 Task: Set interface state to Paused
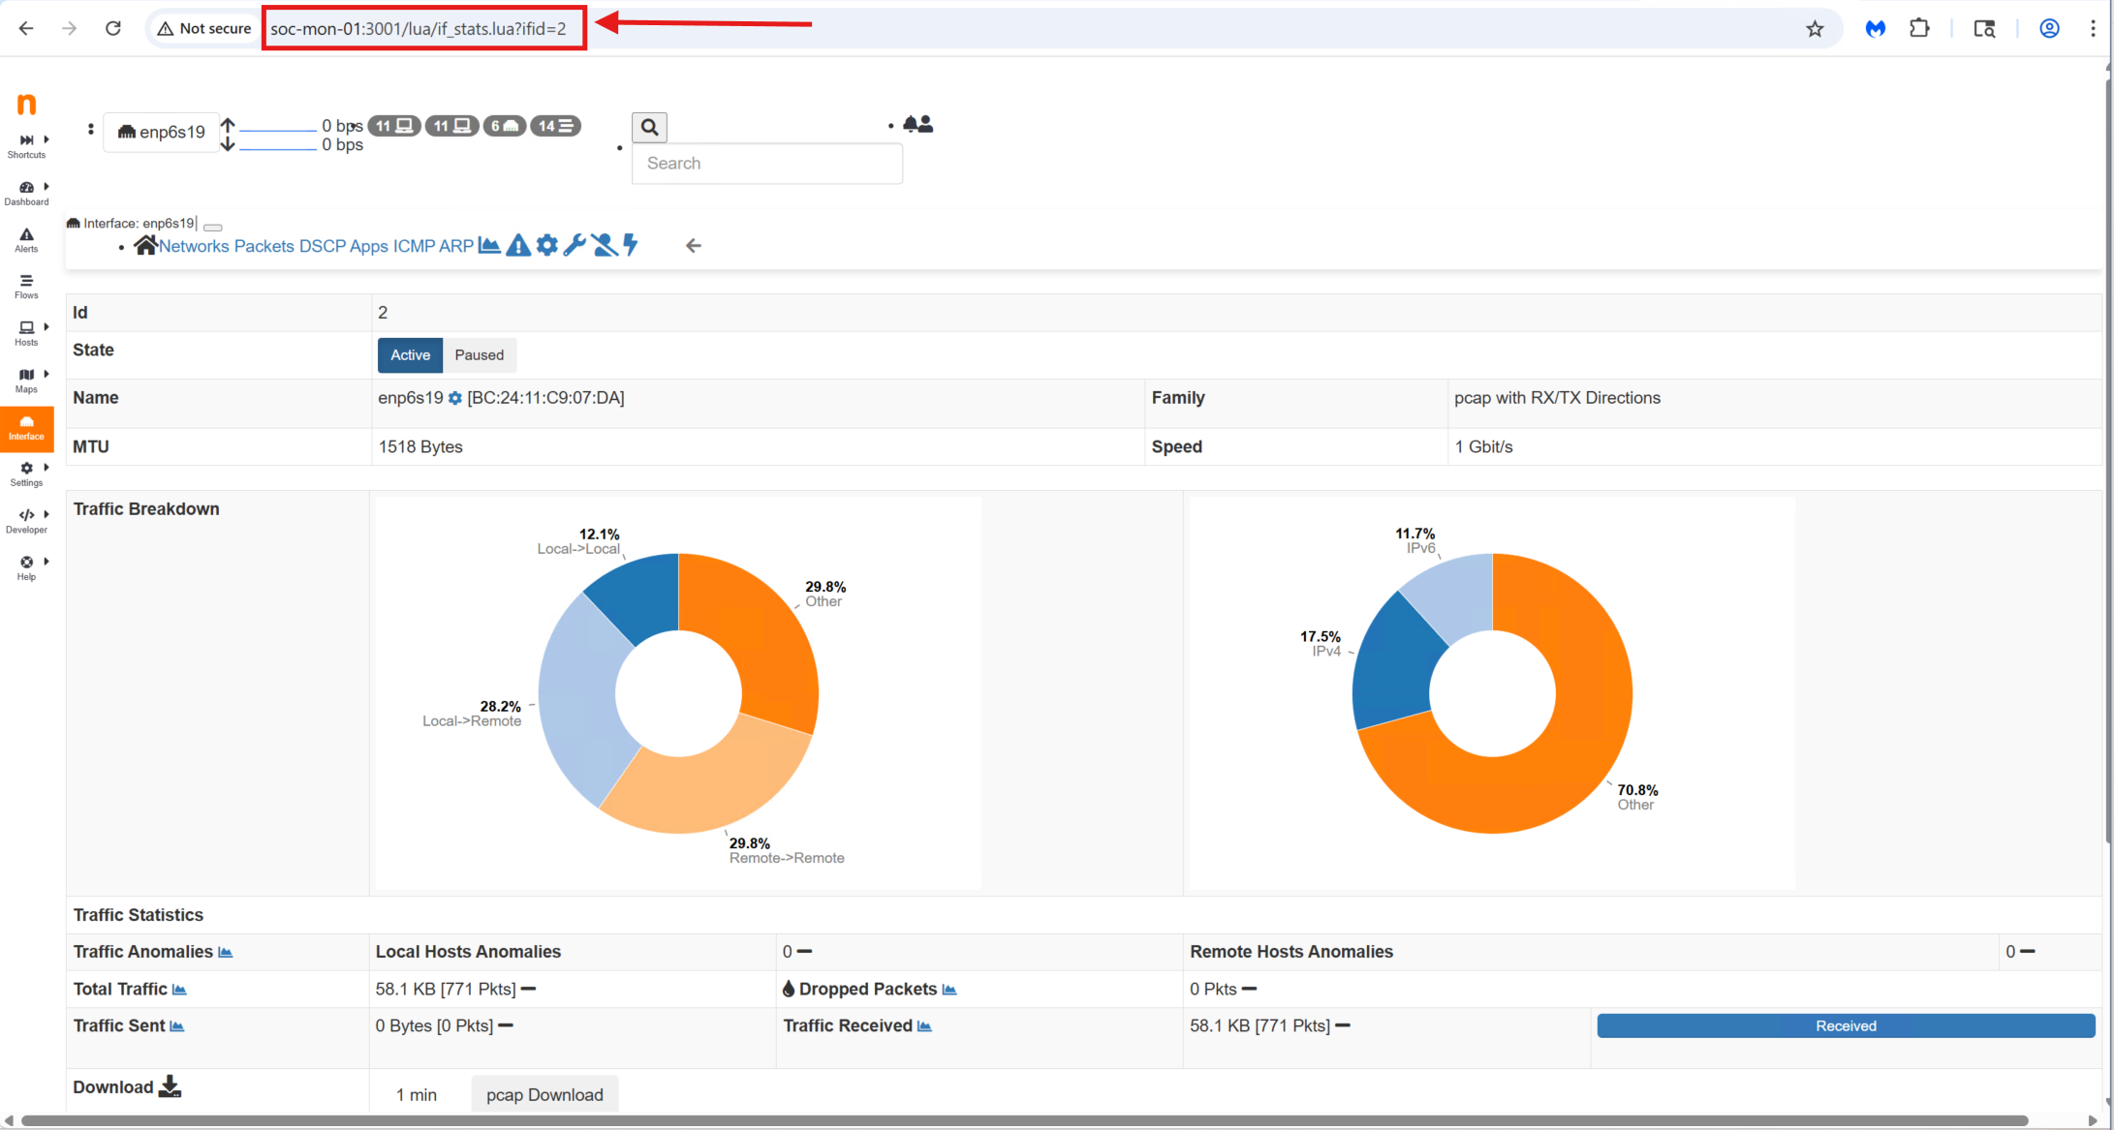point(479,354)
